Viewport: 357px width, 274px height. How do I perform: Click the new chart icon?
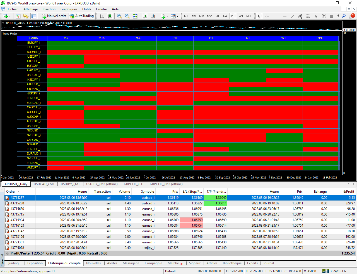(5, 16)
